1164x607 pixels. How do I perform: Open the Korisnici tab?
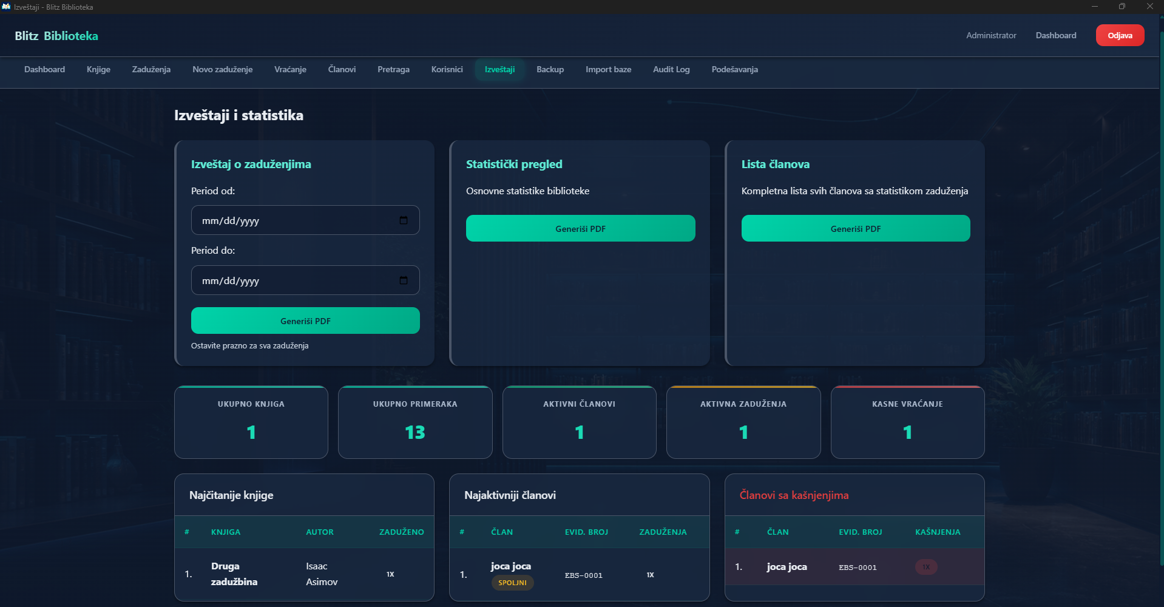(x=447, y=69)
